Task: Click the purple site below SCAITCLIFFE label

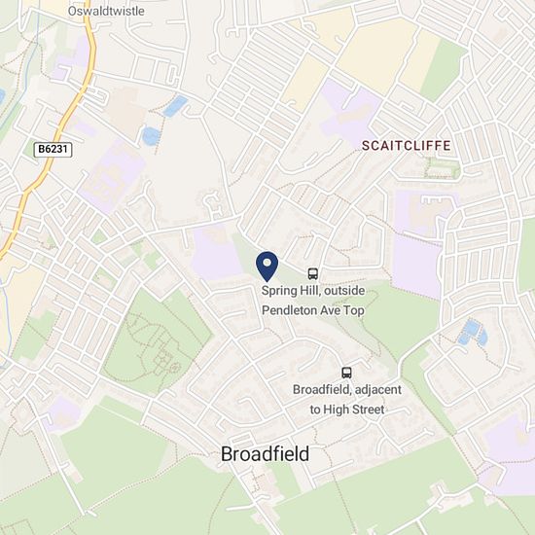Action: click(418, 244)
